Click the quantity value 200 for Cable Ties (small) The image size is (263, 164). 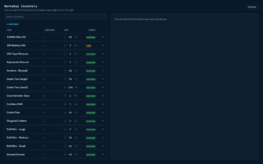[70, 87]
